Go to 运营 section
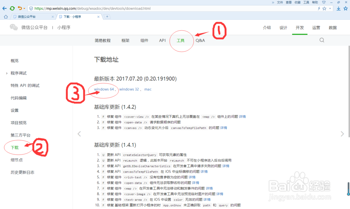 (x=316, y=28)
